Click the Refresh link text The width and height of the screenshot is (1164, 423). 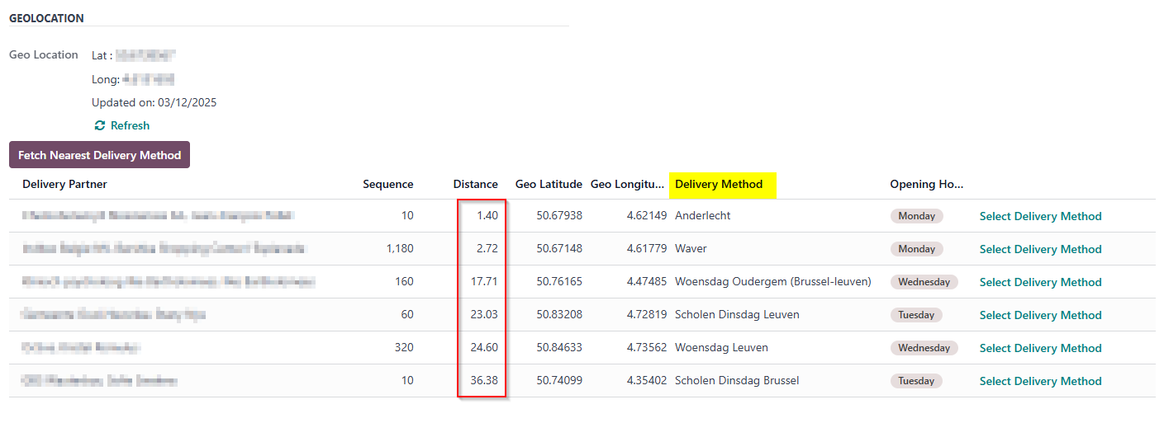130,126
